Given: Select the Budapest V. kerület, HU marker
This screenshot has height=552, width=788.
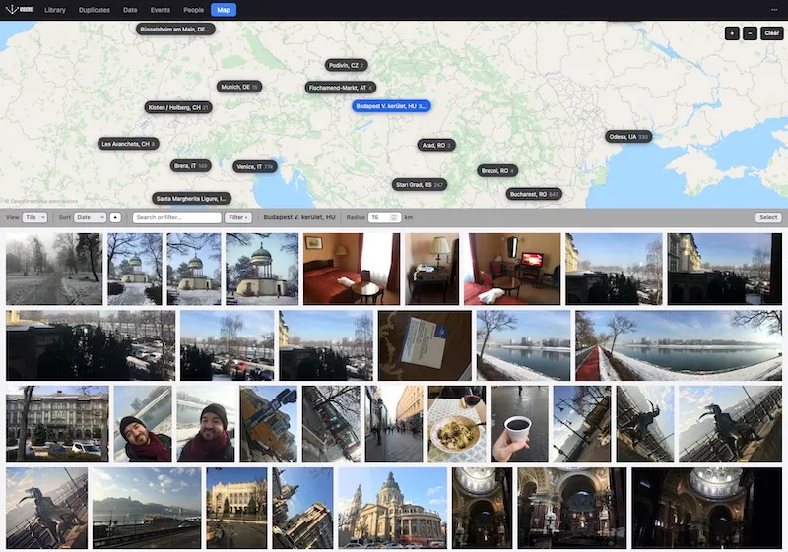Looking at the screenshot, I should click(391, 106).
